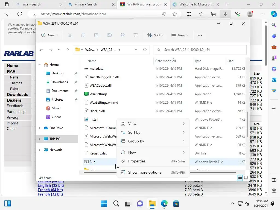The image size is (280, 210).
Task: Expand the This PC tree node
Action: (x=39, y=139)
